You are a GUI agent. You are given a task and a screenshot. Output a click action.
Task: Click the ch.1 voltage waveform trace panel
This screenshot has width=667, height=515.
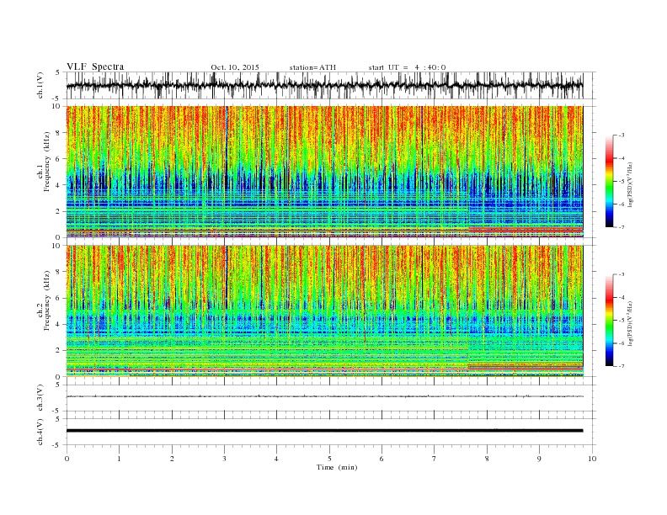tap(330, 85)
